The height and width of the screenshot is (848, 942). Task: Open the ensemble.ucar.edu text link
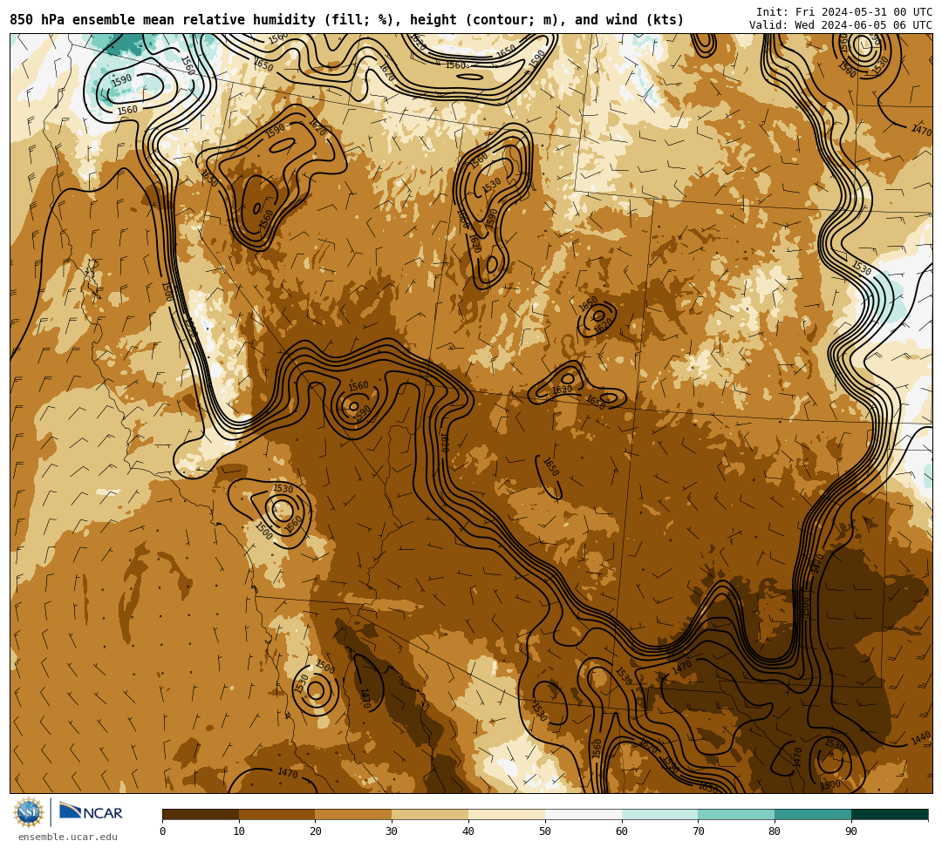(68, 837)
